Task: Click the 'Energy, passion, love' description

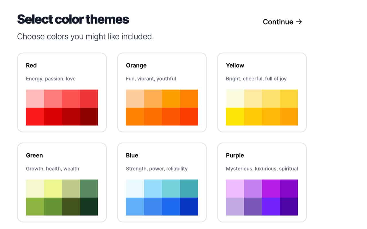Action: [51, 79]
